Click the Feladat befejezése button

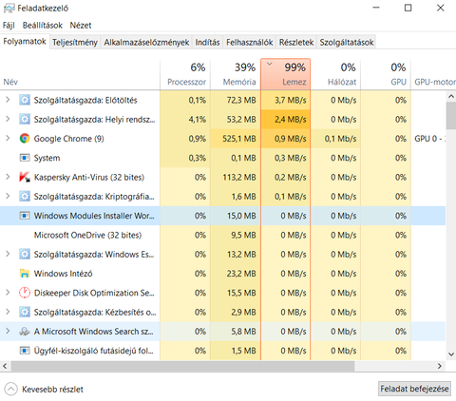coord(414,389)
